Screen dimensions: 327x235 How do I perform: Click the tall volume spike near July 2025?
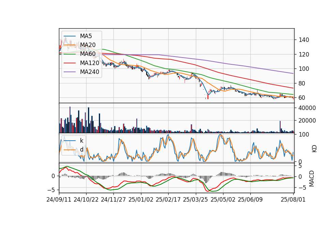[280, 127]
